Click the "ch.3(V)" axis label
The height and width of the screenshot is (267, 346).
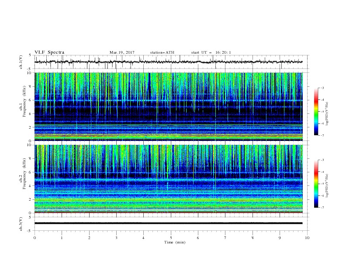[21, 224]
